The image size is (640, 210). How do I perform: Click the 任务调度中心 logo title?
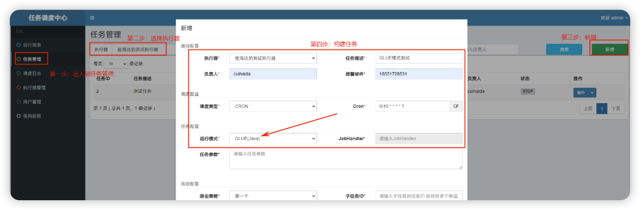pos(48,18)
